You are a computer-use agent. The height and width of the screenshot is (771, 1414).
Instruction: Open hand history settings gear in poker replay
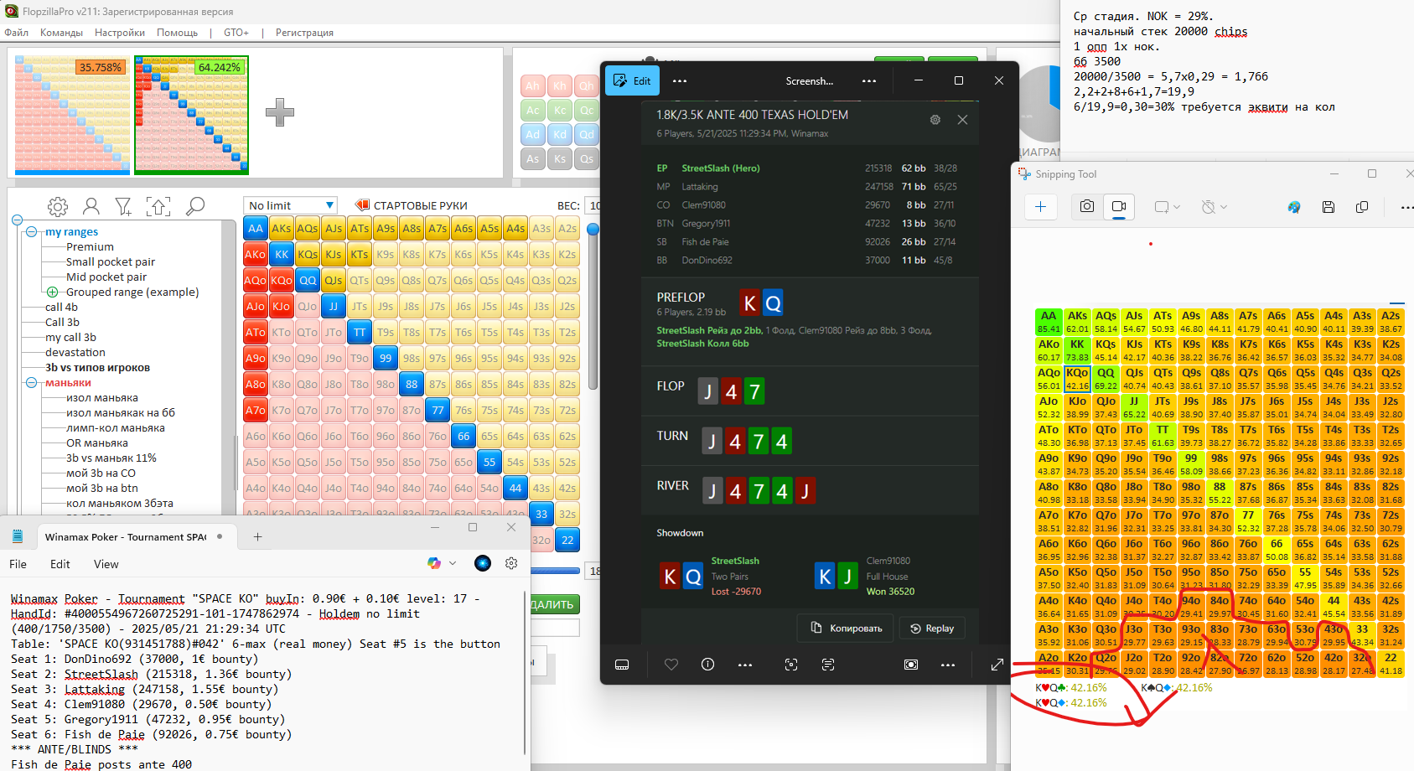click(935, 120)
